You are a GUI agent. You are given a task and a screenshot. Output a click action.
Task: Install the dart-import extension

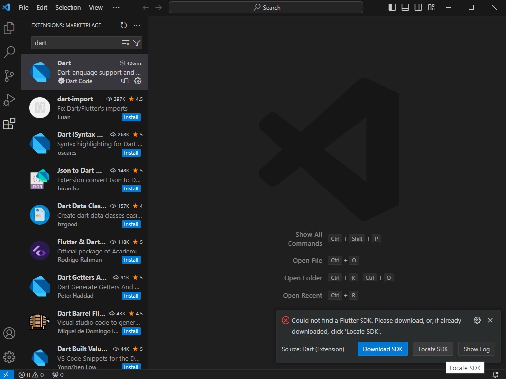131,117
